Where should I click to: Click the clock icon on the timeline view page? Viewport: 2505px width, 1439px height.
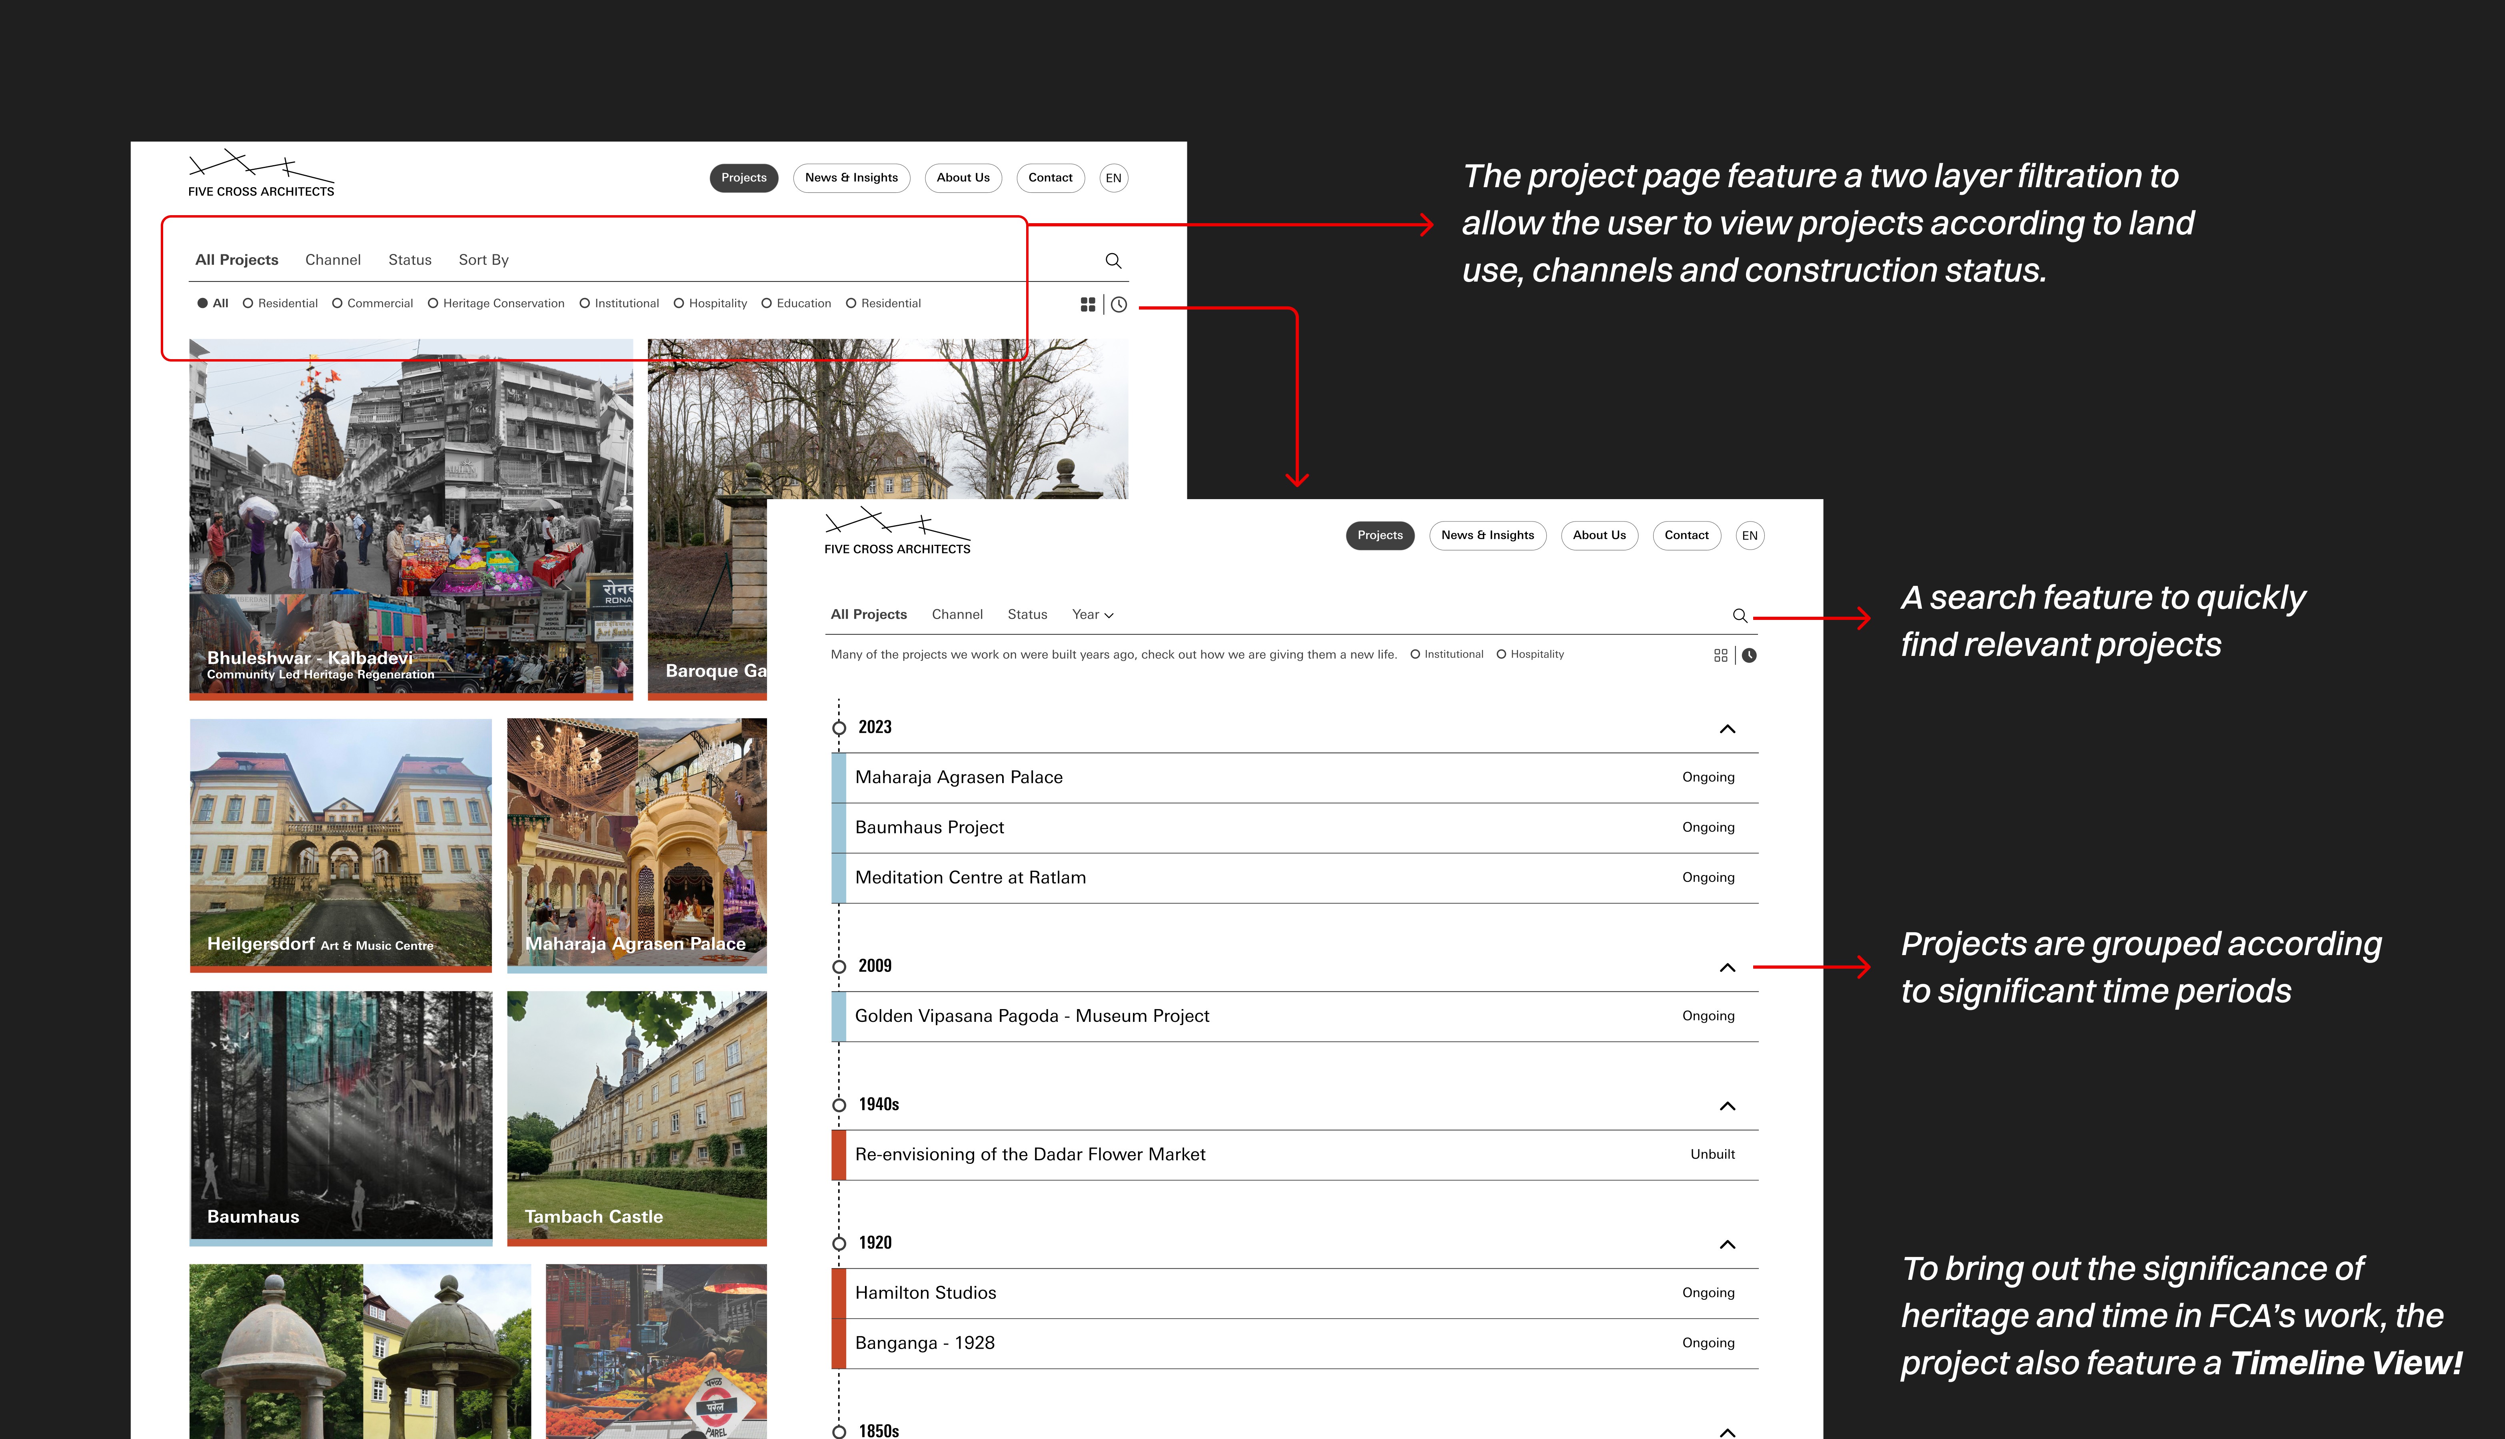pos(1749,655)
